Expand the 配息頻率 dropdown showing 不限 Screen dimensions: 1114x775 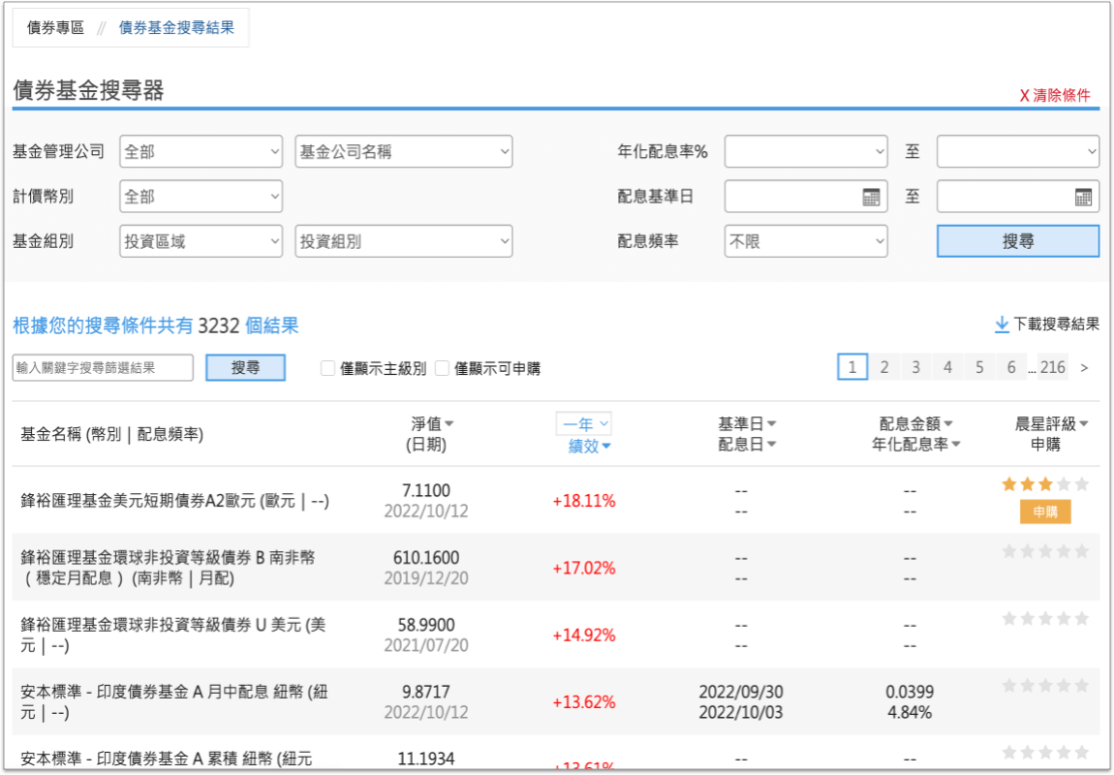[x=805, y=241]
